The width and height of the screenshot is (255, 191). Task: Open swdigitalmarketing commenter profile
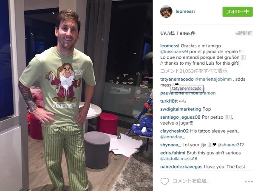click(181, 109)
